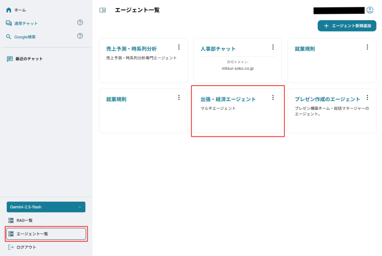Click help icon next to Google検索
382x256 pixels.
pyautogui.click(x=80, y=36)
